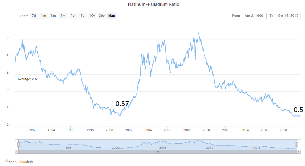Click the scrollbar left arrow
Viewport: 305px width, 166px height.
coord(17,152)
